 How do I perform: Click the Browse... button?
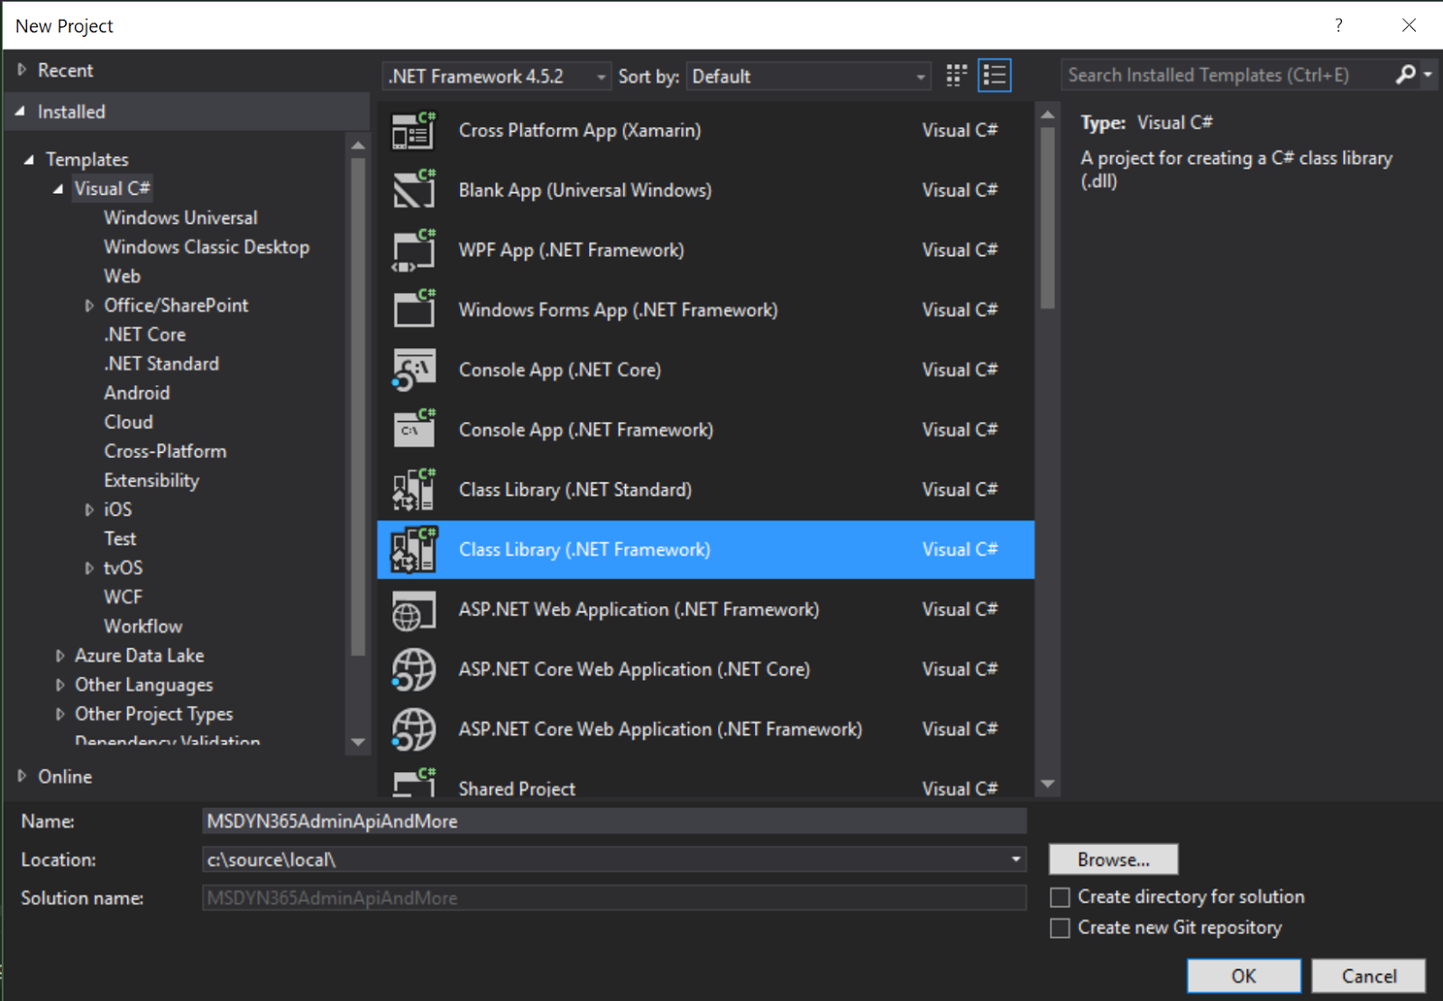coord(1113,859)
